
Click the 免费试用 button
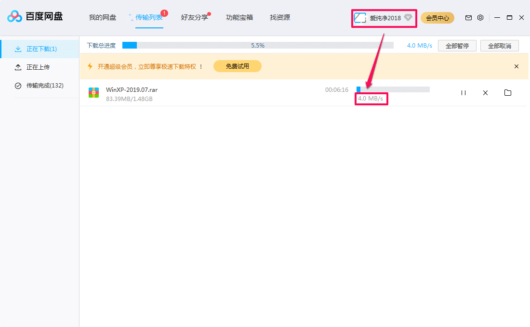point(238,66)
